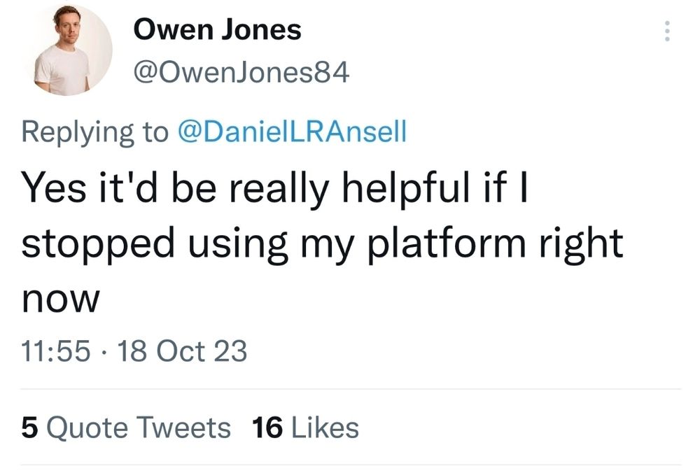Open the @DanielLRAnsell mention link

(293, 132)
